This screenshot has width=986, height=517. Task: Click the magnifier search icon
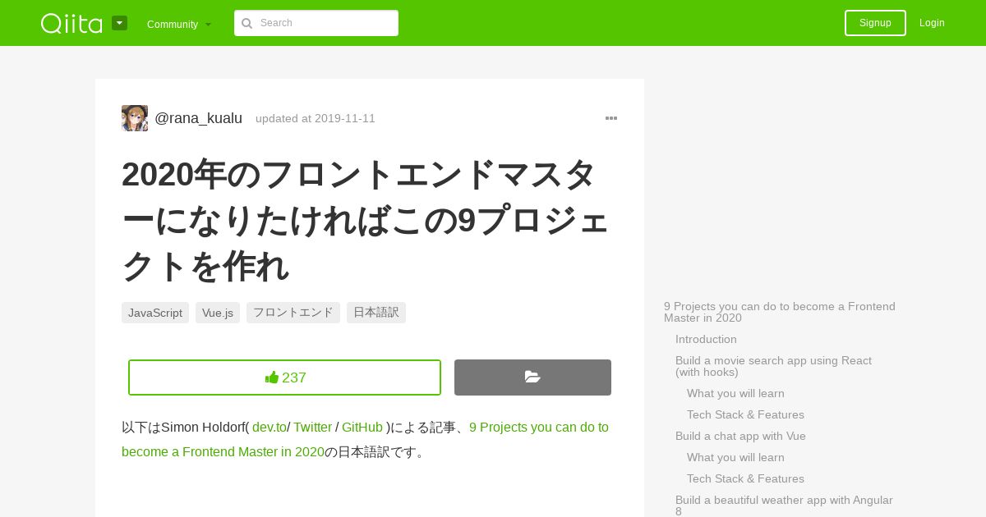pos(246,23)
